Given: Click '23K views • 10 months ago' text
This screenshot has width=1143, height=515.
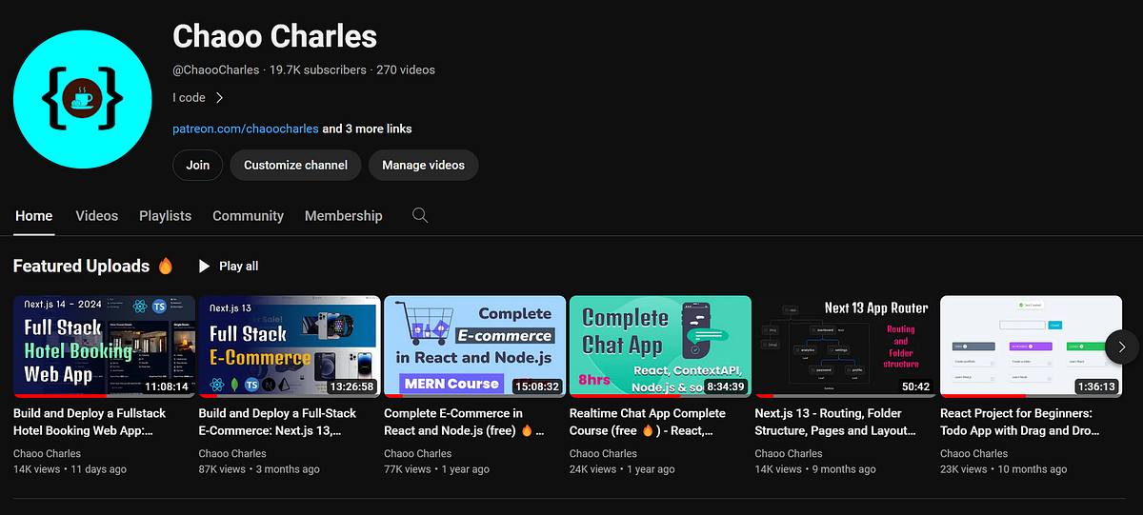Looking at the screenshot, I should pyautogui.click(x=1004, y=469).
